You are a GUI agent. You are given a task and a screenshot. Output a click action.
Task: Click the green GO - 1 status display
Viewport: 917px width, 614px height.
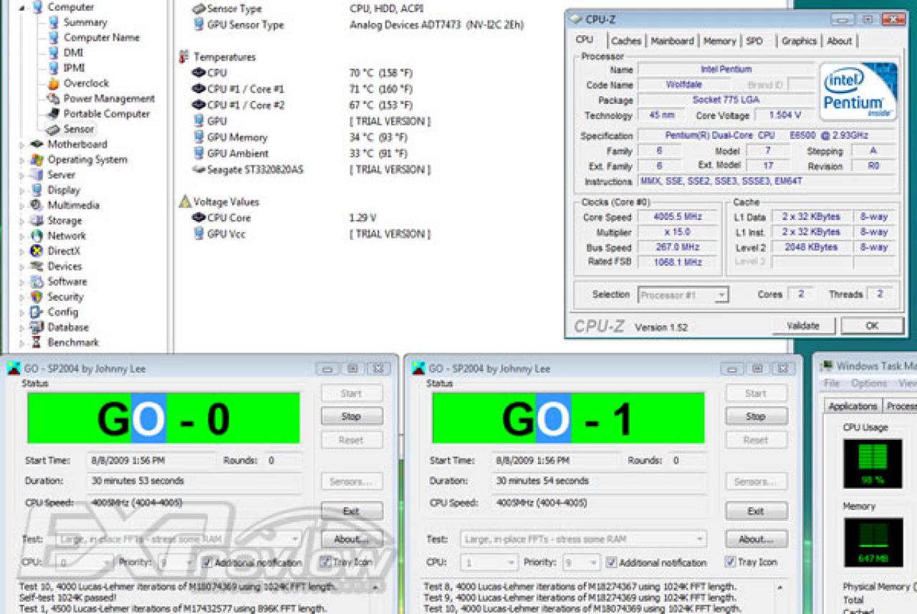(x=568, y=418)
